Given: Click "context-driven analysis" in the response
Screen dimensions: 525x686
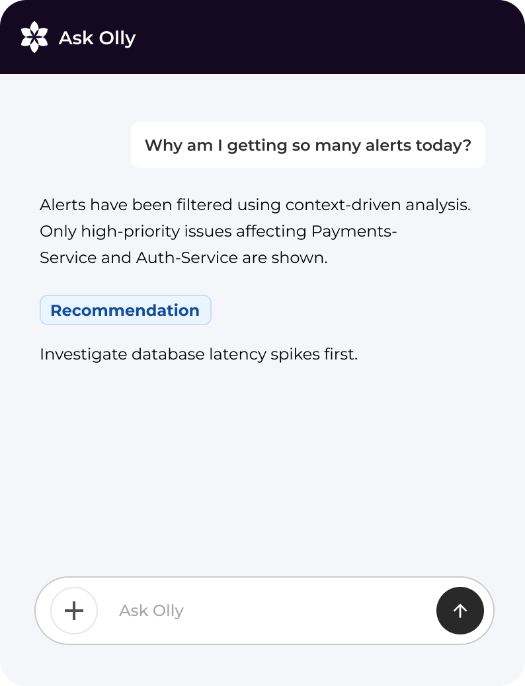Looking at the screenshot, I should click(378, 205).
